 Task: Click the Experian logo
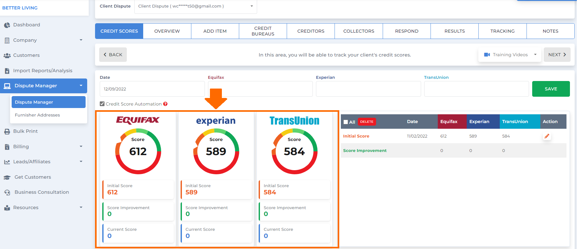pyautogui.click(x=216, y=121)
